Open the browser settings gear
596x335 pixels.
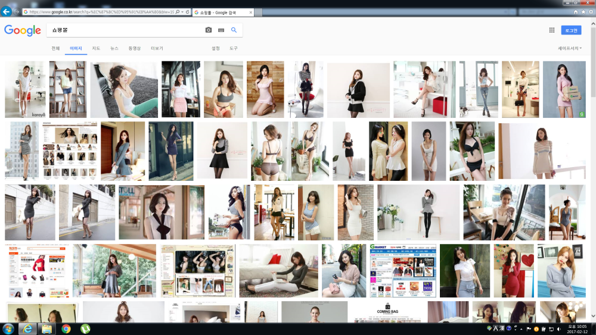pyautogui.click(x=591, y=12)
